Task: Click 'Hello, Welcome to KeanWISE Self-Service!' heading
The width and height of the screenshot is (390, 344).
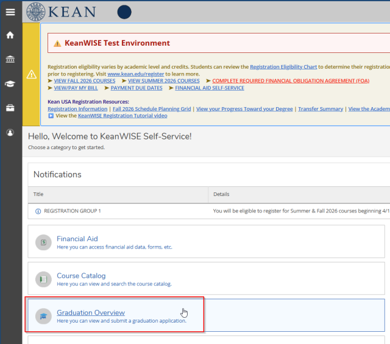Action: click(110, 136)
